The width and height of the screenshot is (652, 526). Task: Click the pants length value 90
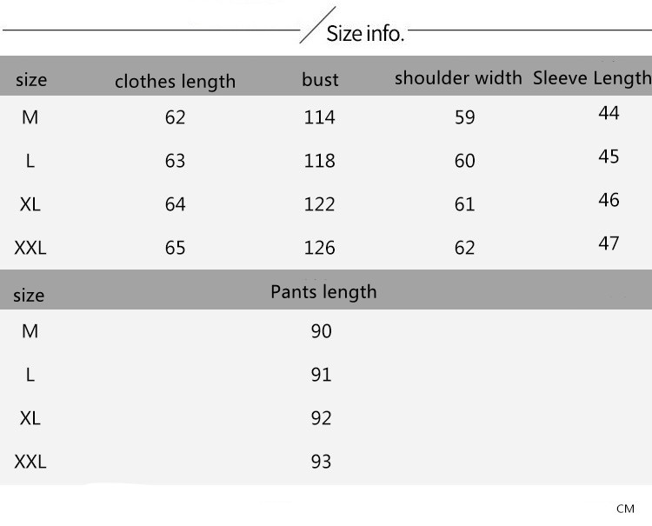(321, 331)
